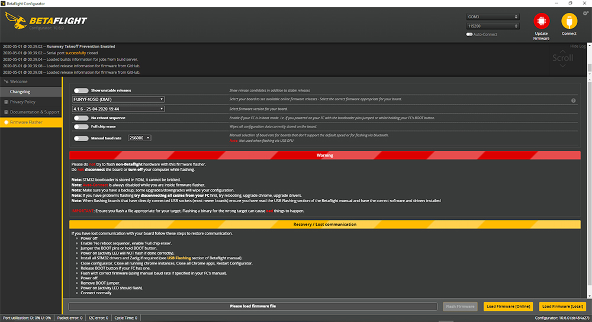This screenshot has height=322, width=592.
Task: Open the Changelog tab
Action: pos(31,92)
